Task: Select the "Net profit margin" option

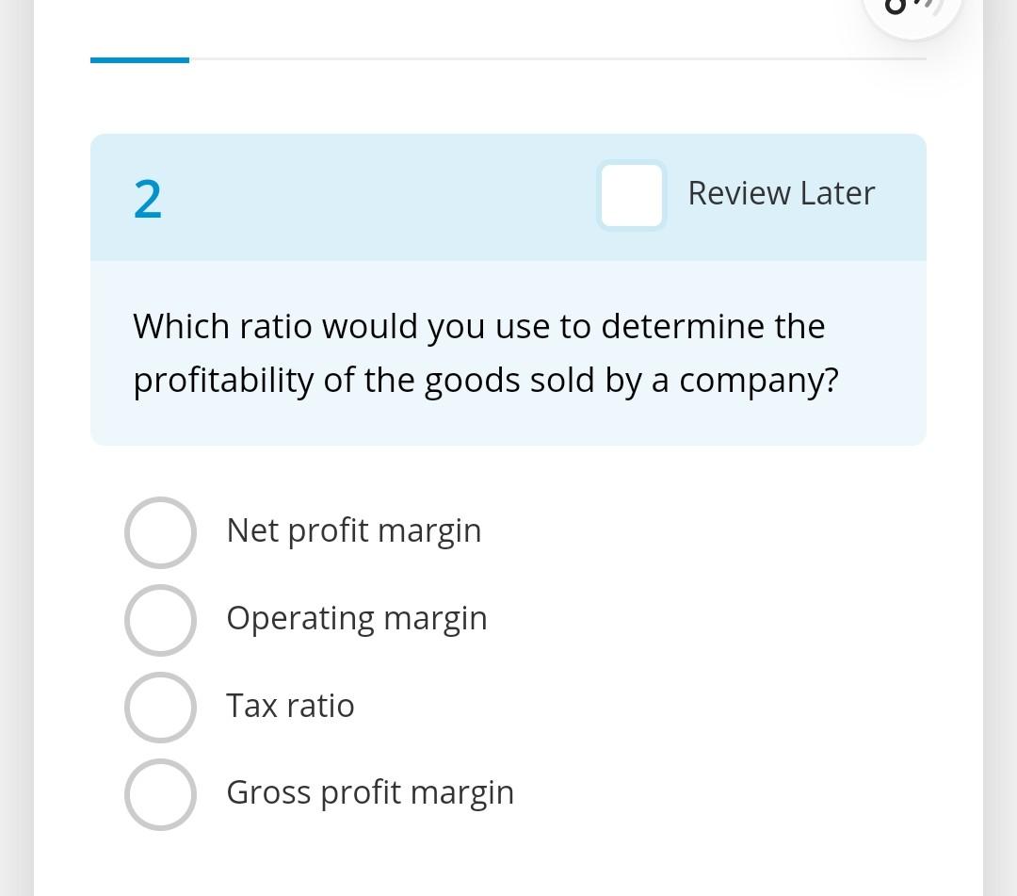Action: click(160, 532)
